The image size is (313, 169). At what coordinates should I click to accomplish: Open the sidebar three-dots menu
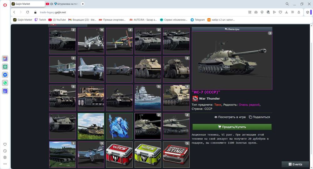pyautogui.click(x=5, y=164)
